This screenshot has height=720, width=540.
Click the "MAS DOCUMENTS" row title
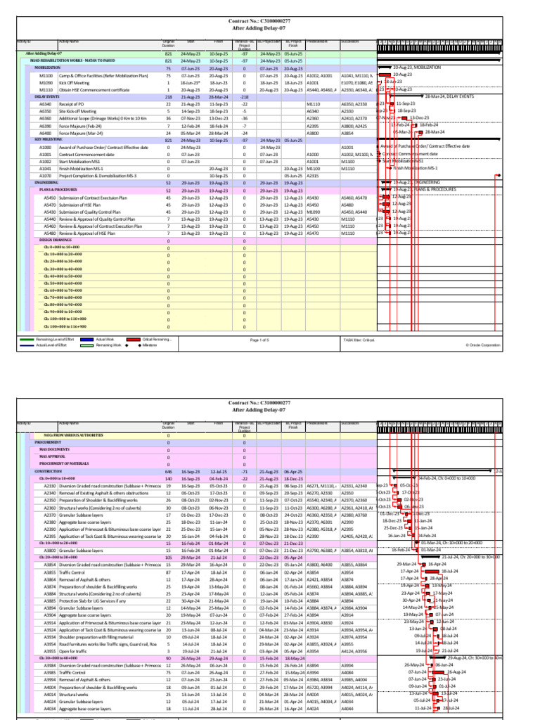[55, 449]
